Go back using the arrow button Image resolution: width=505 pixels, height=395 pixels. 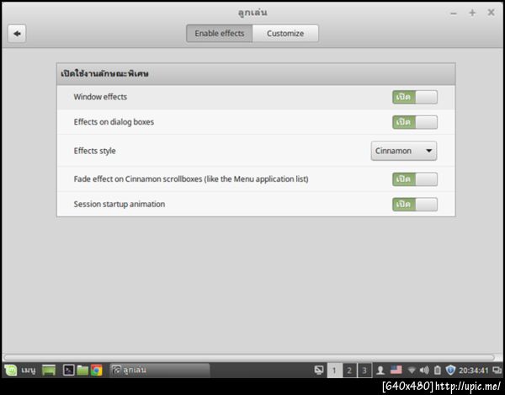coord(17,34)
